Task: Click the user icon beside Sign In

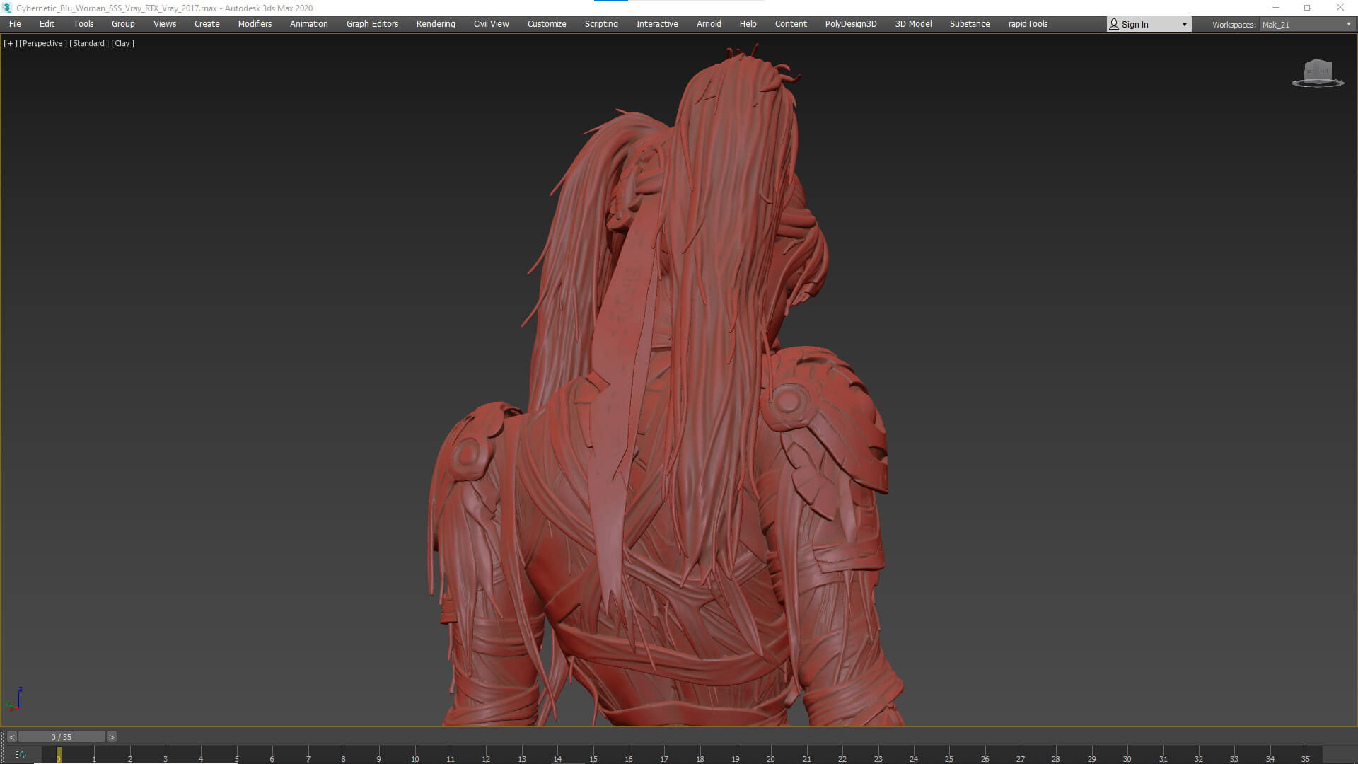Action: (1114, 24)
